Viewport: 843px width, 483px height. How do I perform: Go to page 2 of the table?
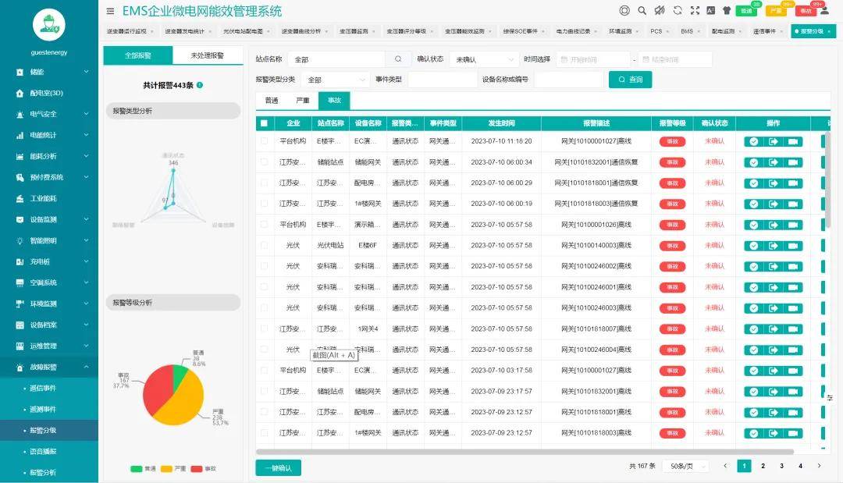coord(763,466)
